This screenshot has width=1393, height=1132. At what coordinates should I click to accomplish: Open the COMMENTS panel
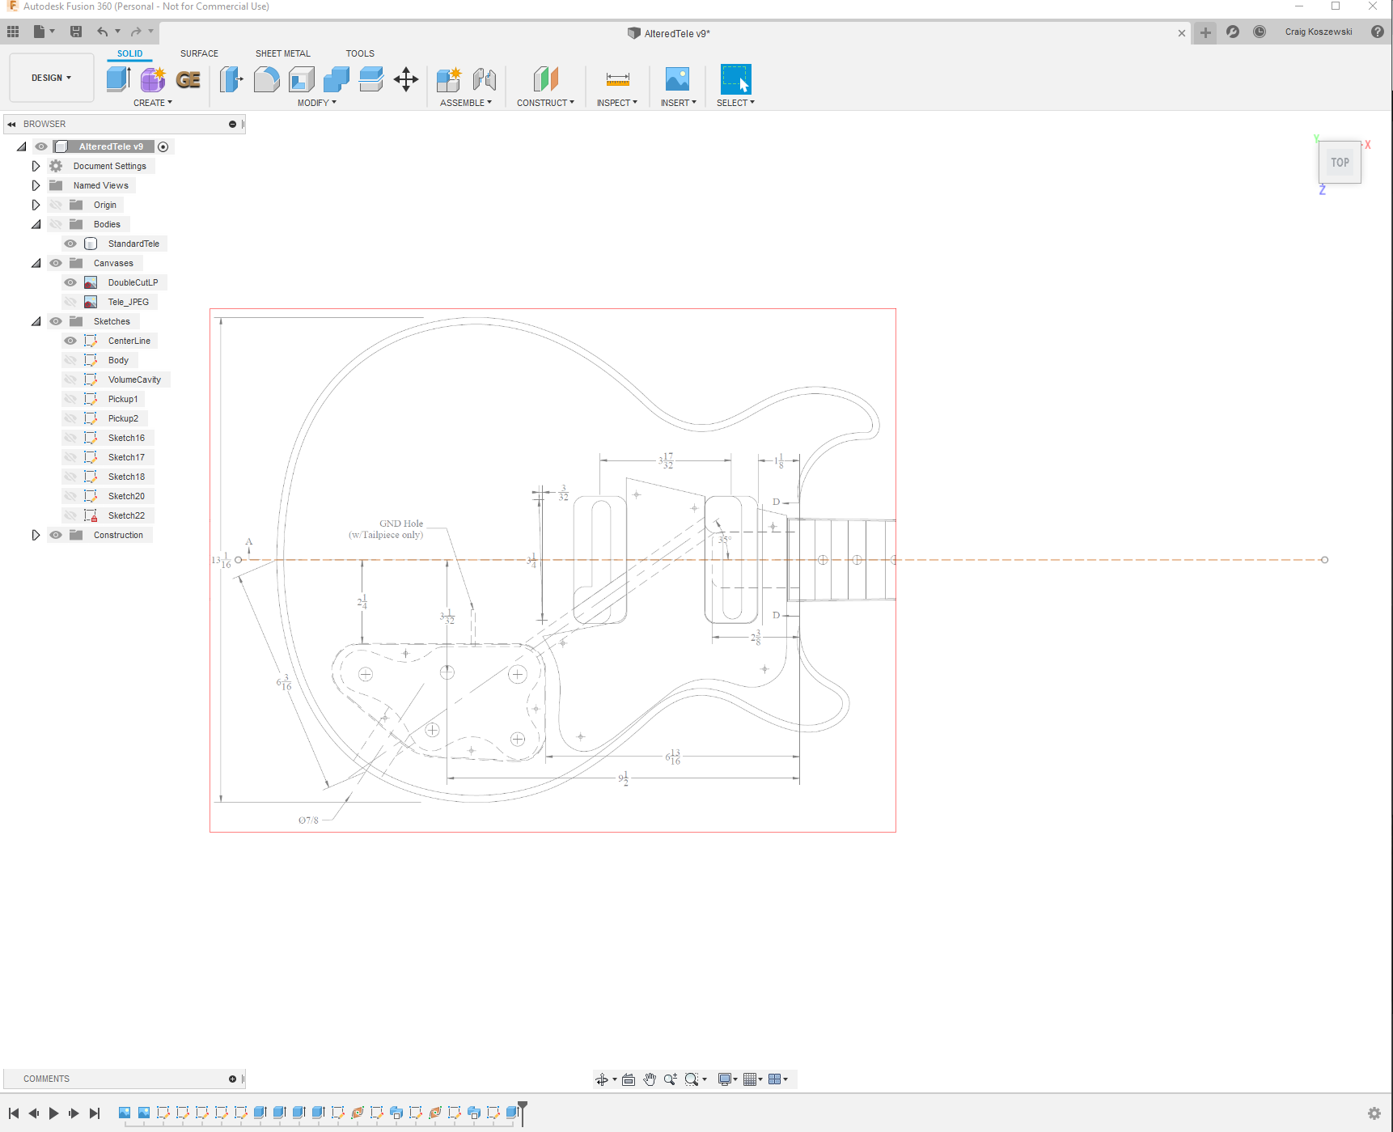46,1079
